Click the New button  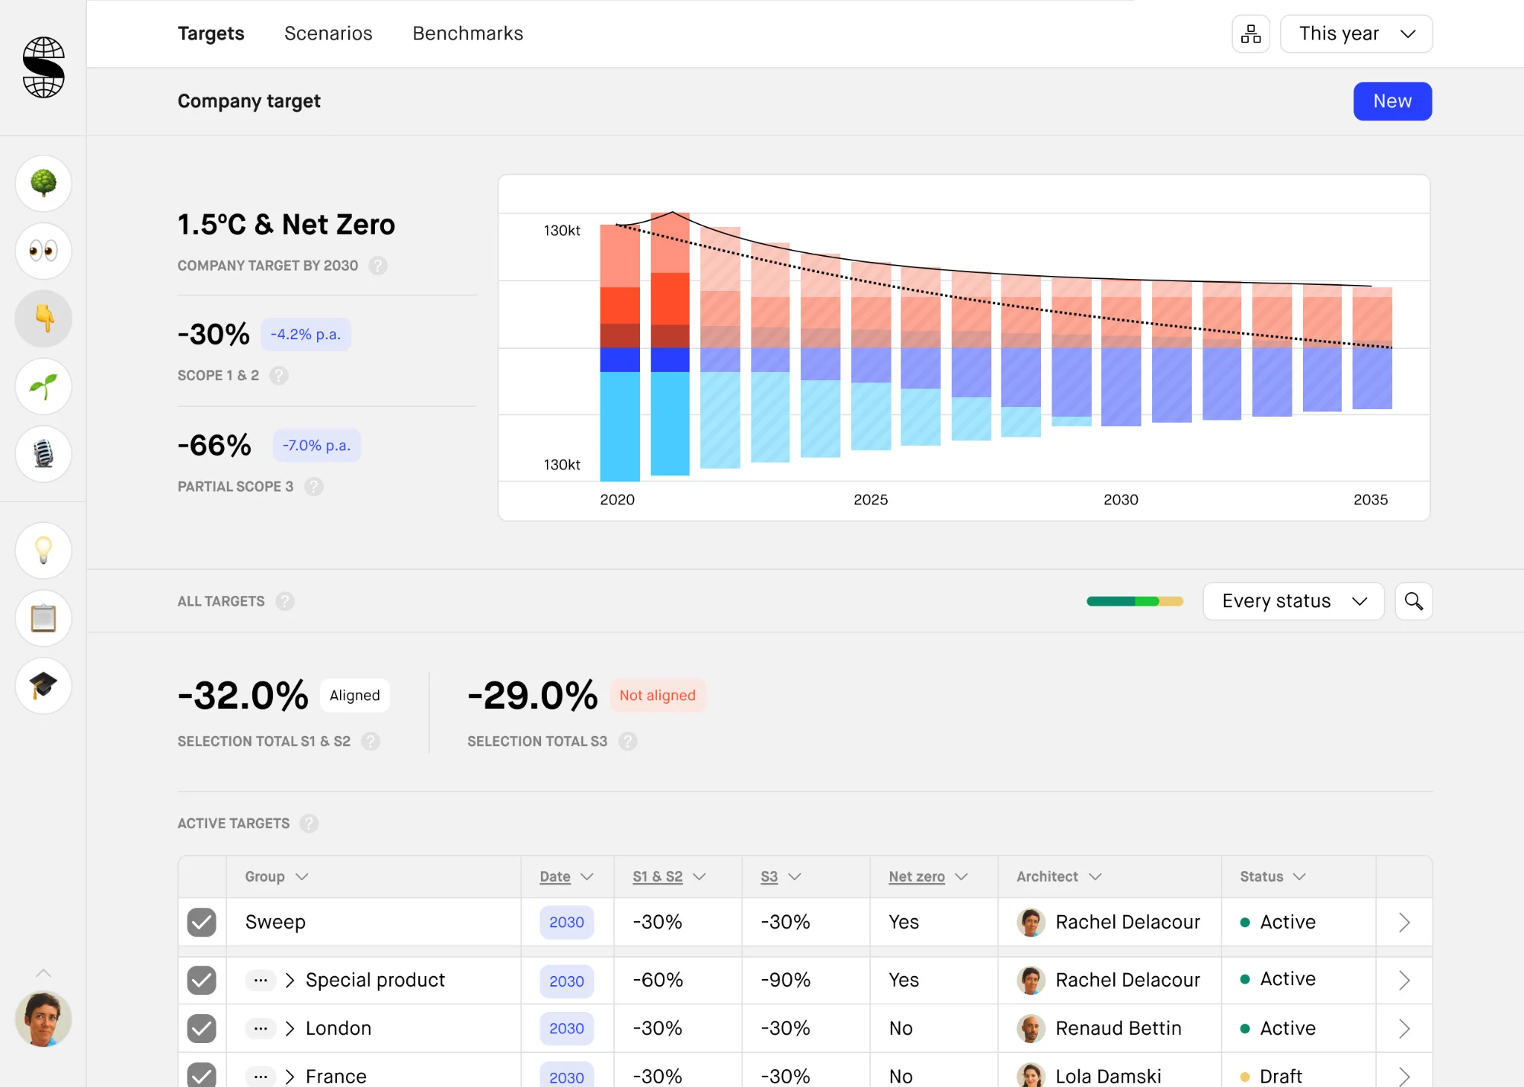coord(1392,101)
